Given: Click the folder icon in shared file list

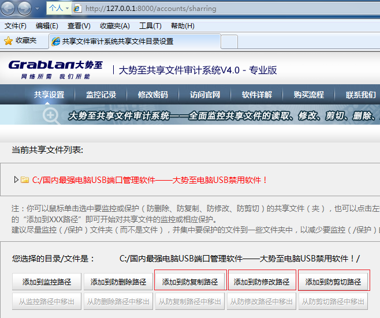Looking at the screenshot, I should click(x=25, y=180).
